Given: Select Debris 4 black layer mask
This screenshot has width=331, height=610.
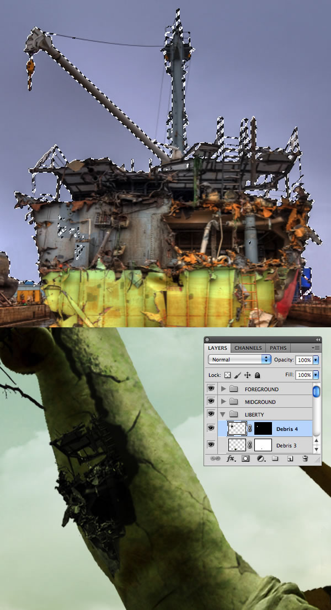Looking at the screenshot, I should pos(263,429).
